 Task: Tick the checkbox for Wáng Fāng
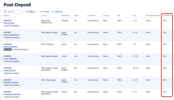[2, 23]
